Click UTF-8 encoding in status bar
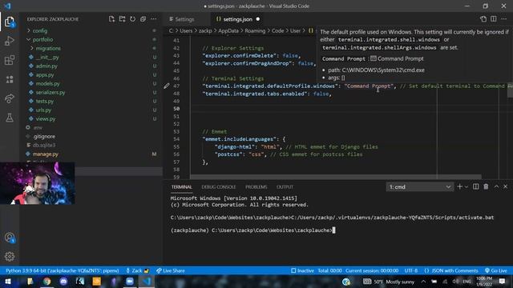This screenshot has width=513, height=288. 411,270
